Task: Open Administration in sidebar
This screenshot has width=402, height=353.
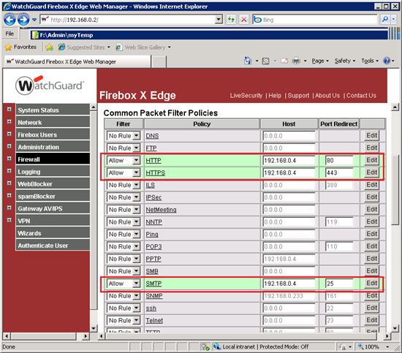Action: tap(53, 147)
